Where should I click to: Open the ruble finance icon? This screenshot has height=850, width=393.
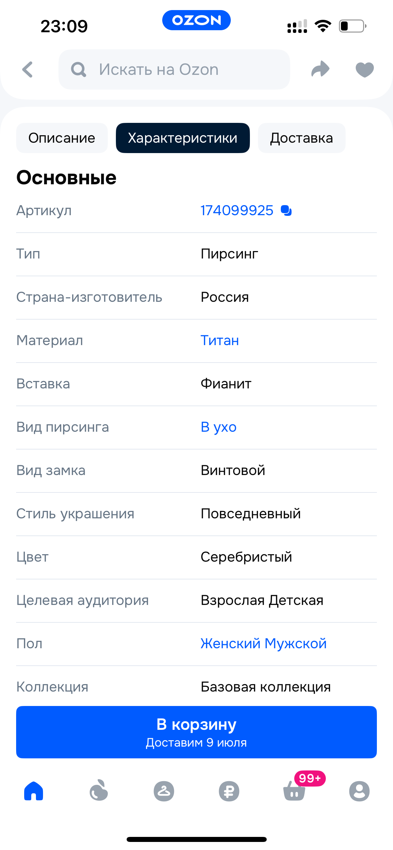229,791
